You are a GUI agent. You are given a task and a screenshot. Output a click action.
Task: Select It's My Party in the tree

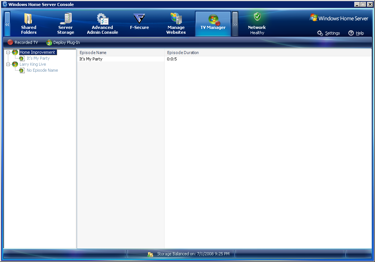tap(38, 58)
